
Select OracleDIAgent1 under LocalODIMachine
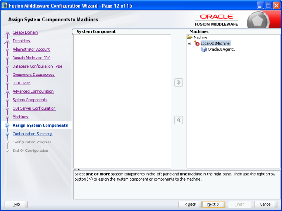[221, 49]
